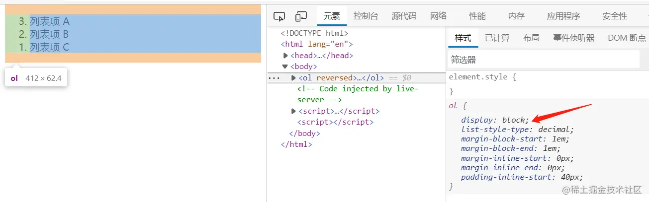Viewport: 649px width, 202px height.
Task: Switch to the 控制台 tab
Action: [366, 16]
